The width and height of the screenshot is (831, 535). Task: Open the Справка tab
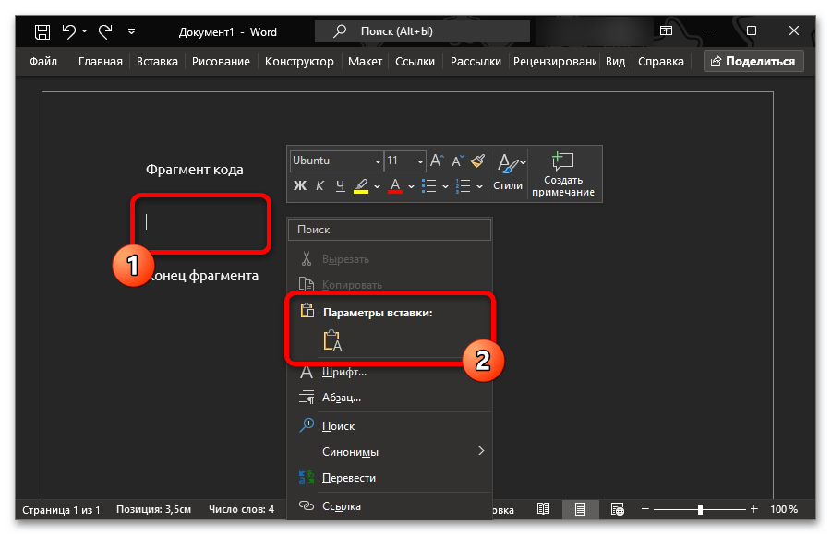(660, 62)
